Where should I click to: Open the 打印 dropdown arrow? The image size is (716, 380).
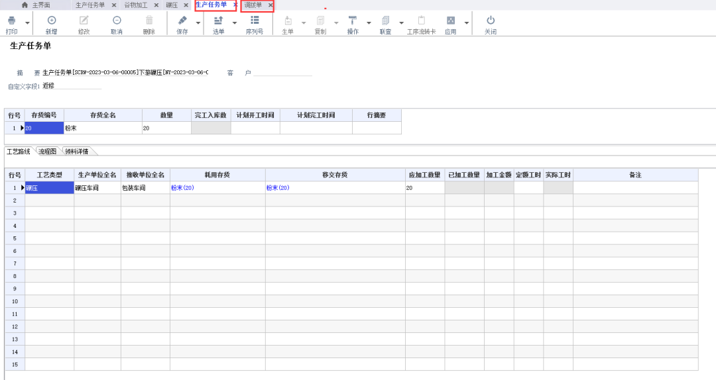[27, 23]
